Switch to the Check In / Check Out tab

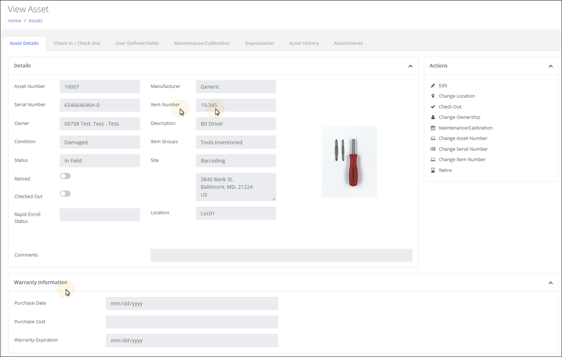pyautogui.click(x=77, y=43)
